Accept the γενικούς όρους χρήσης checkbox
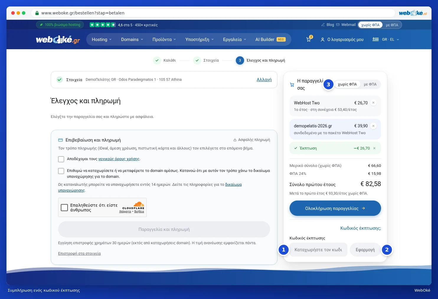 61,159
